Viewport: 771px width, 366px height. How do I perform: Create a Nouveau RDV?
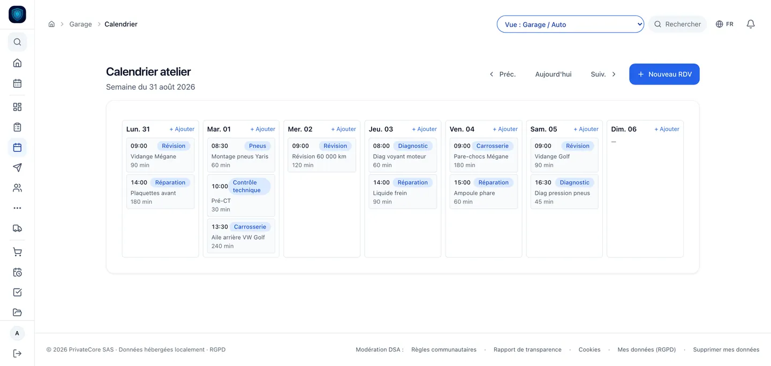click(x=664, y=74)
